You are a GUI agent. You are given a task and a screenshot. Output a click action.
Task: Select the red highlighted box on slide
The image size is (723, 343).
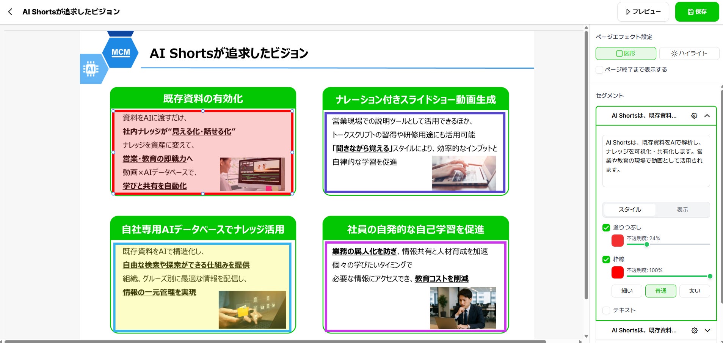click(x=203, y=152)
